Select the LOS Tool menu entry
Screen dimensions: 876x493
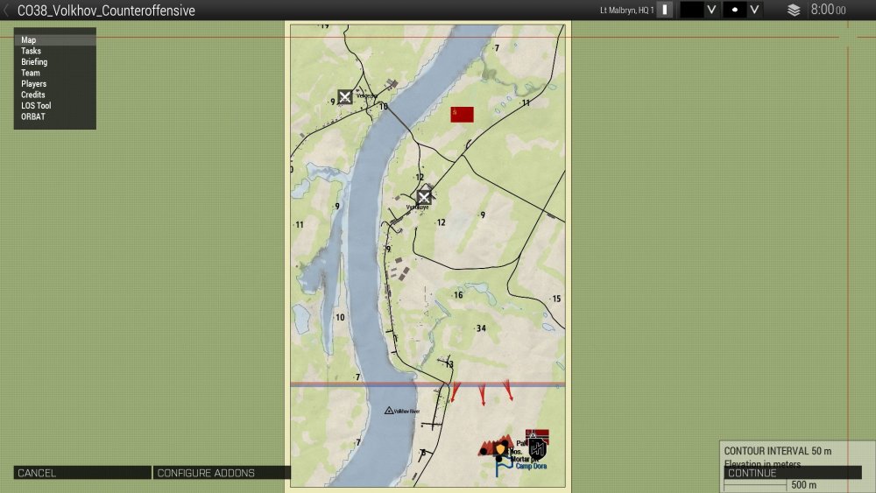pyautogui.click(x=36, y=106)
